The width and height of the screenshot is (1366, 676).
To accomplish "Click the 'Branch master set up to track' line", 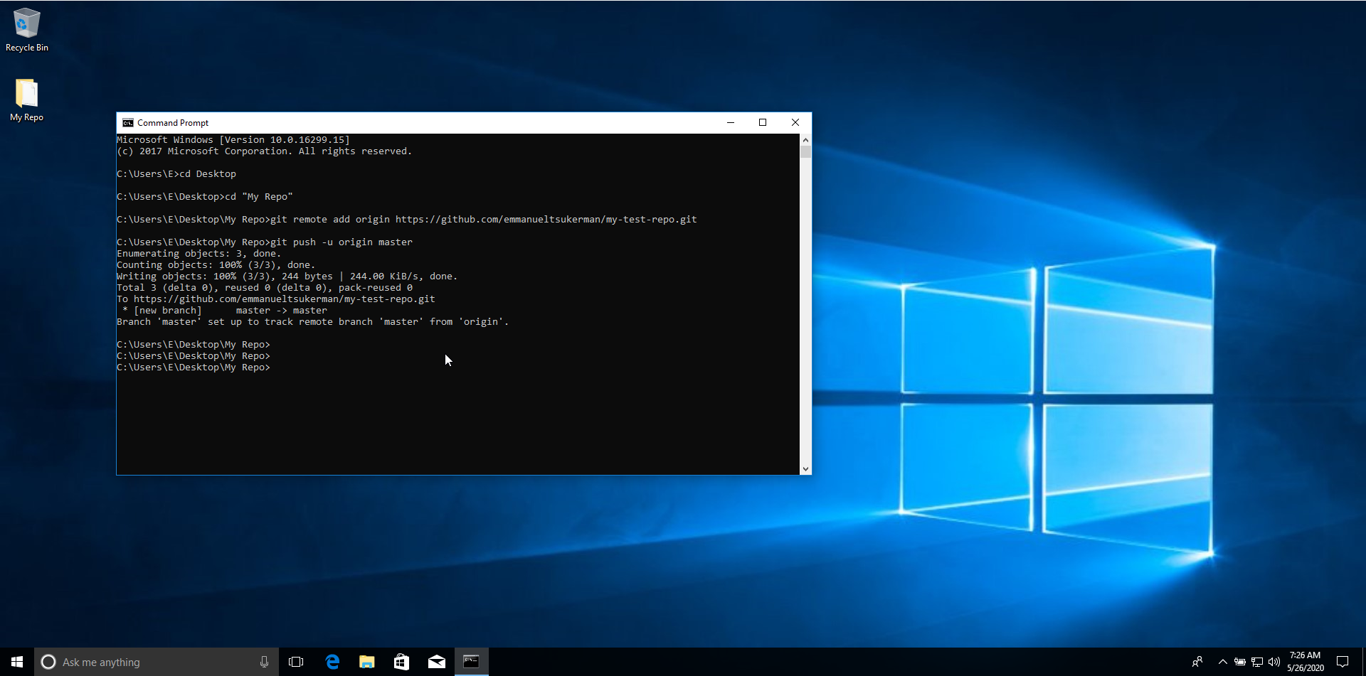I will tap(313, 322).
